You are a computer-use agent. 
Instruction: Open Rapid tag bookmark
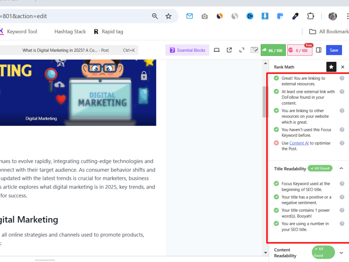[109, 32]
